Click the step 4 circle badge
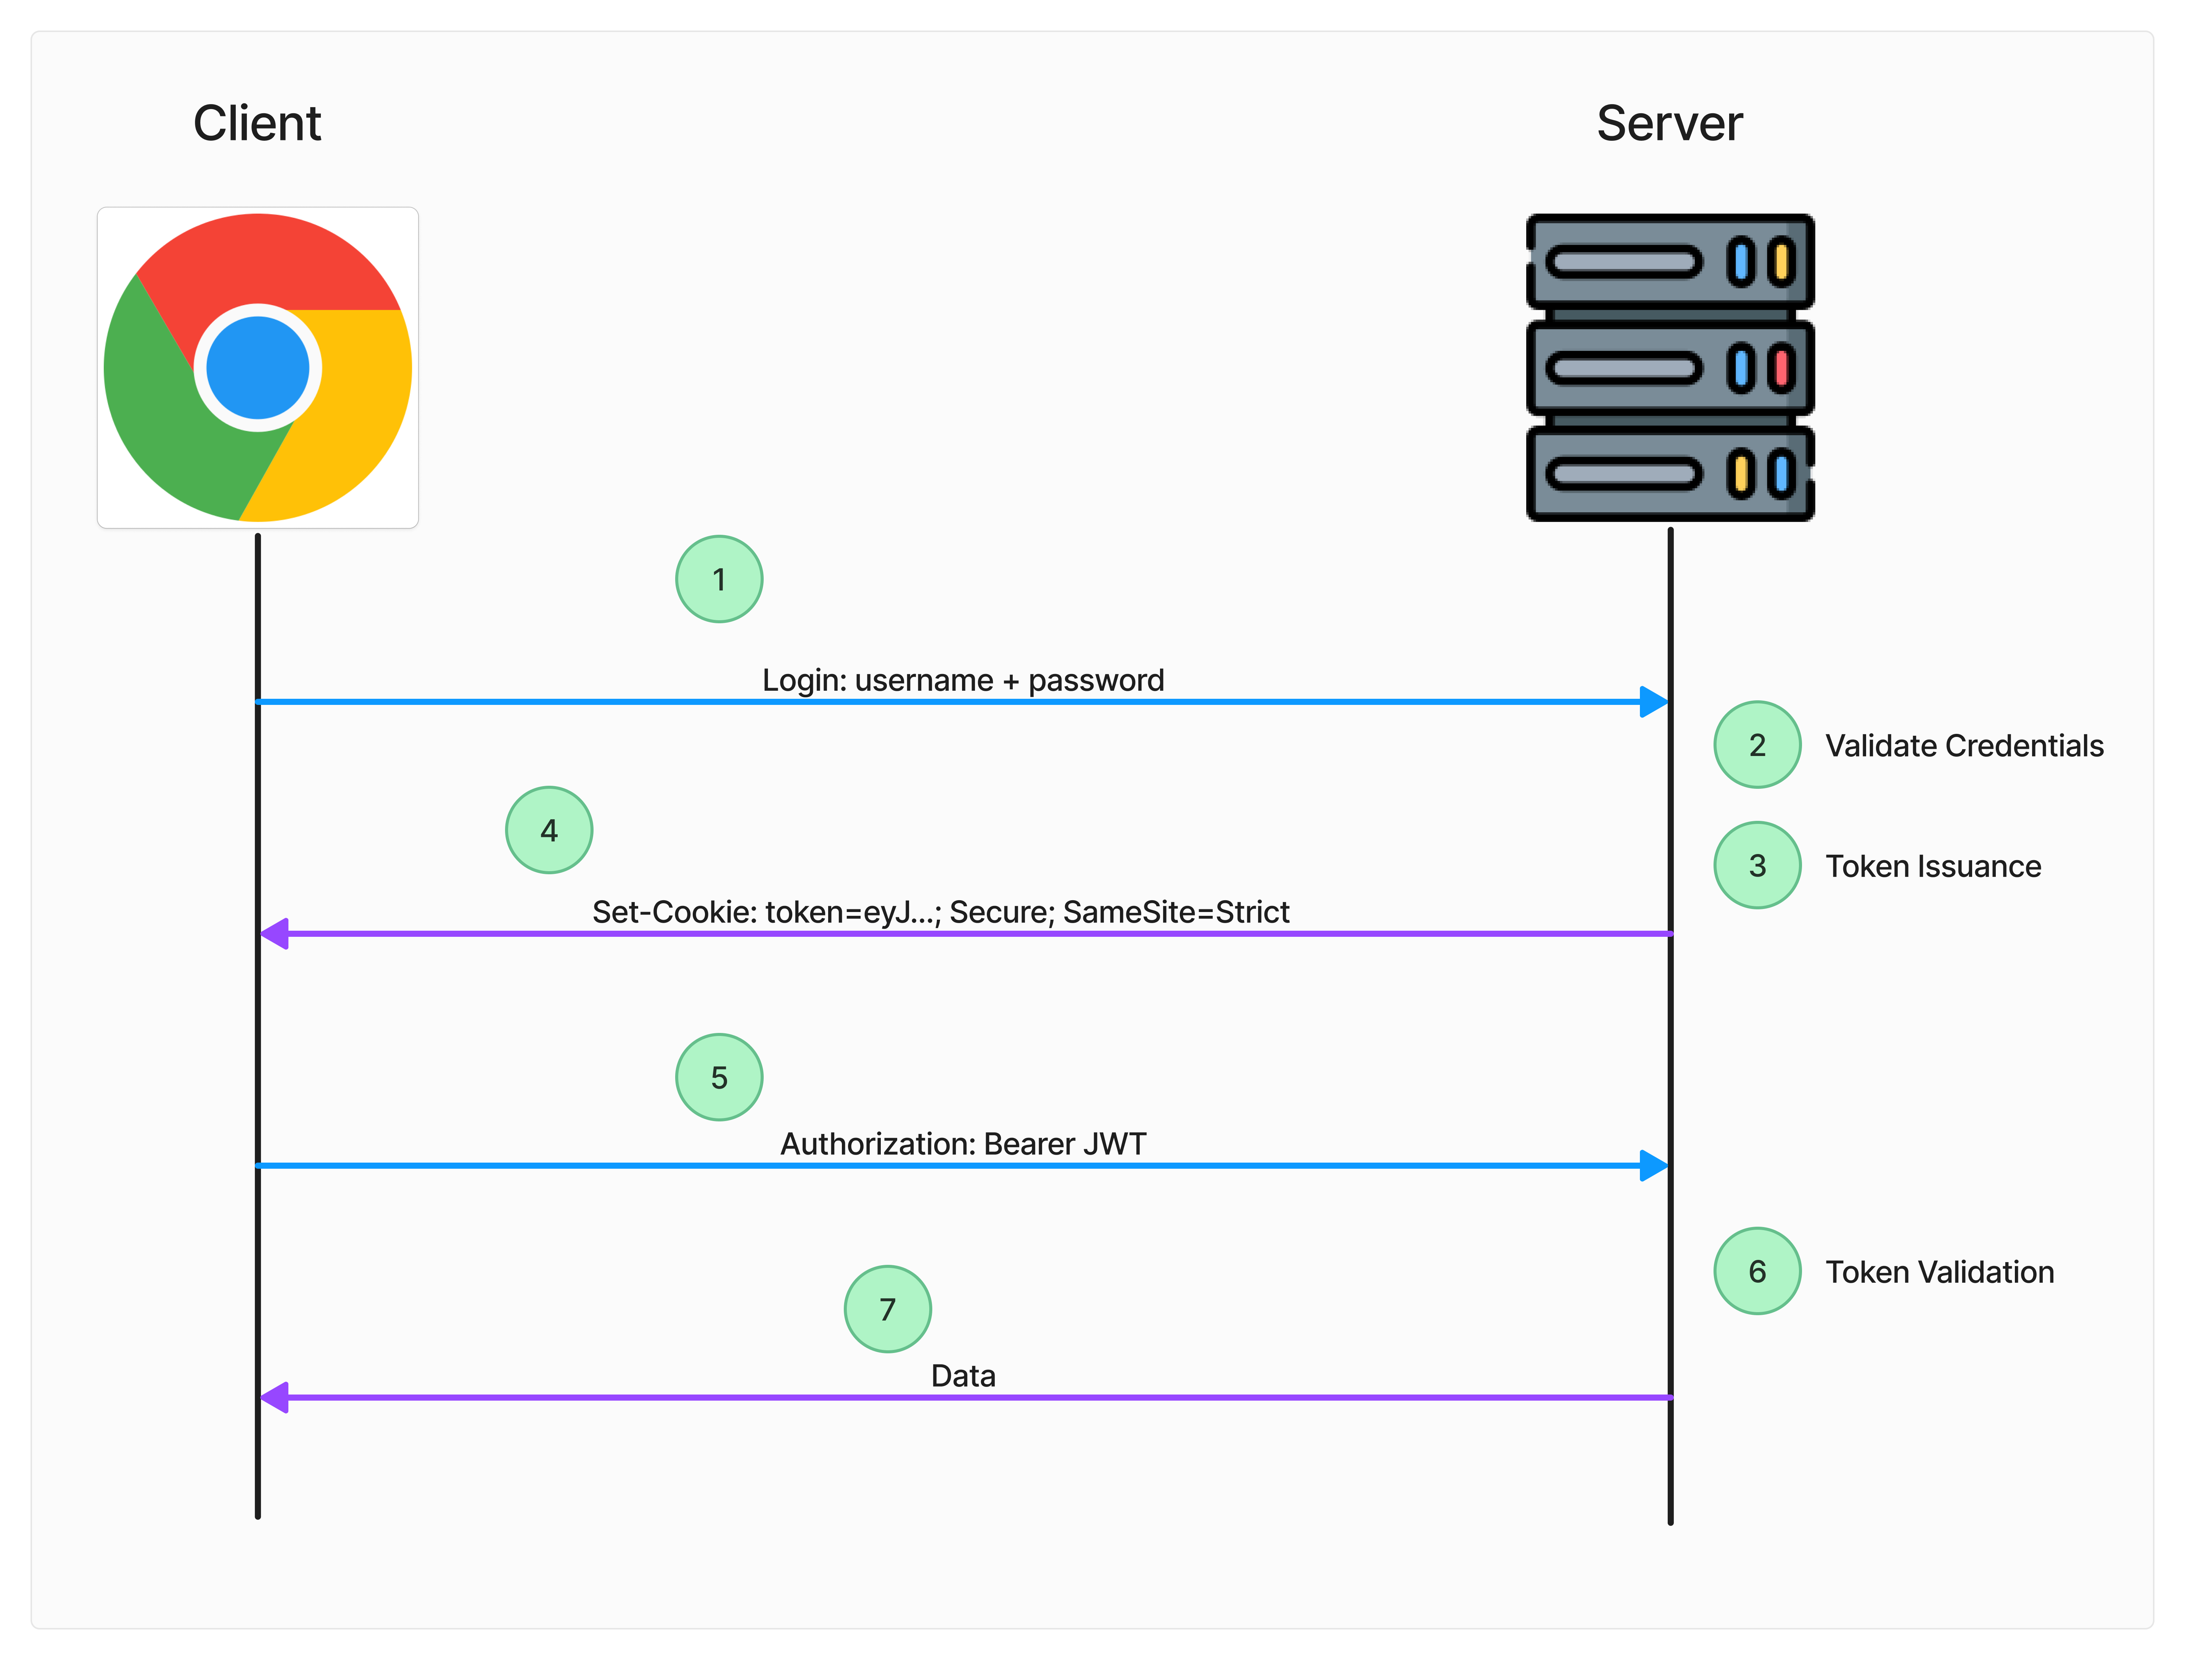Image resolution: width=2185 pixels, height=1660 pixels. (x=549, y=830)
